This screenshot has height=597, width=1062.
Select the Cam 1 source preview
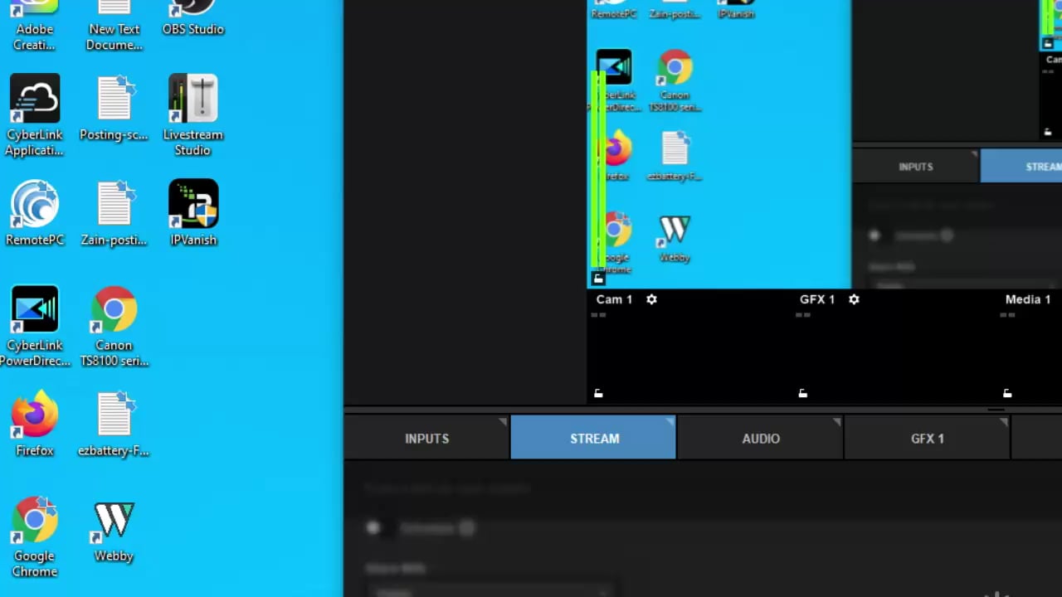point(688,347)
